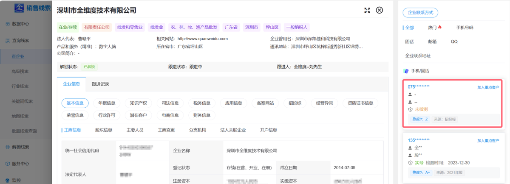Open the 荣誉信息 category
Viewport: 510px width, 184px height.
[x=75, y=115]
